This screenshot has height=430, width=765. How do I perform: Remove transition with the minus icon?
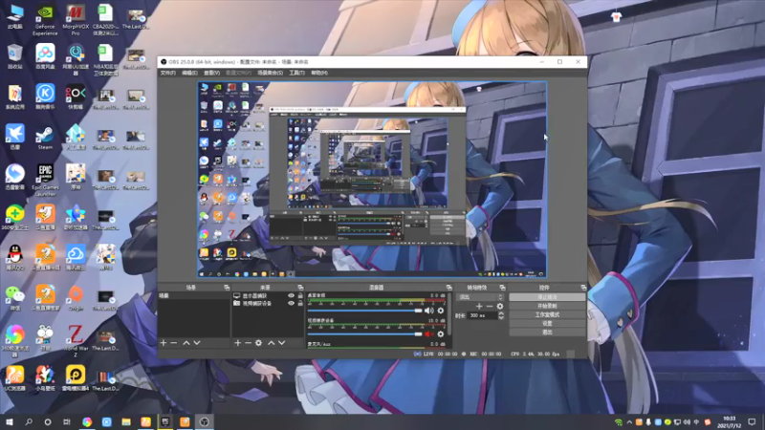pyautogui.click(x=490, y=306)
